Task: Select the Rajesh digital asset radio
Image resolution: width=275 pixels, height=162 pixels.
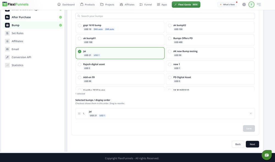Action: tap(79, 64)
